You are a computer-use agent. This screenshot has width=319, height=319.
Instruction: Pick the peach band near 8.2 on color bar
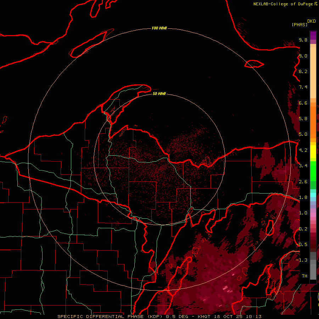pos(313,73)
